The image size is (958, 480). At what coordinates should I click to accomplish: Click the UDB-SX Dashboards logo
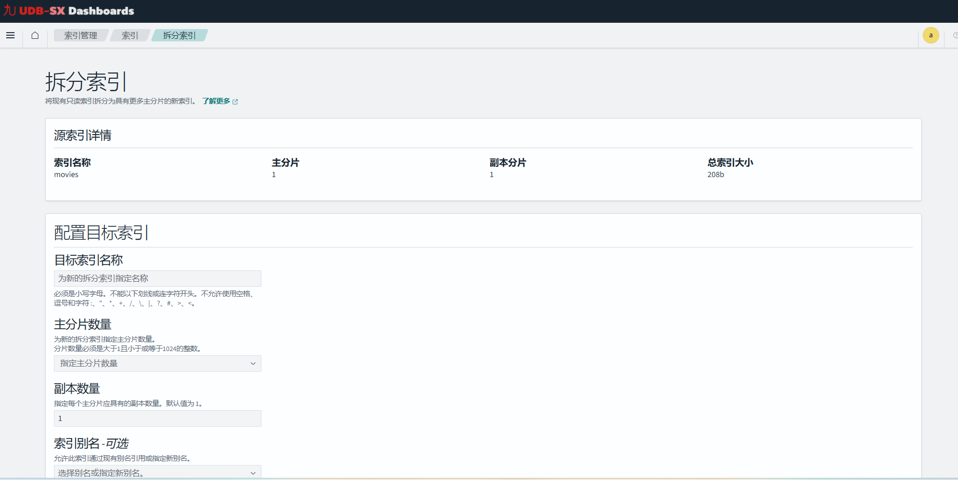[69, 11]
